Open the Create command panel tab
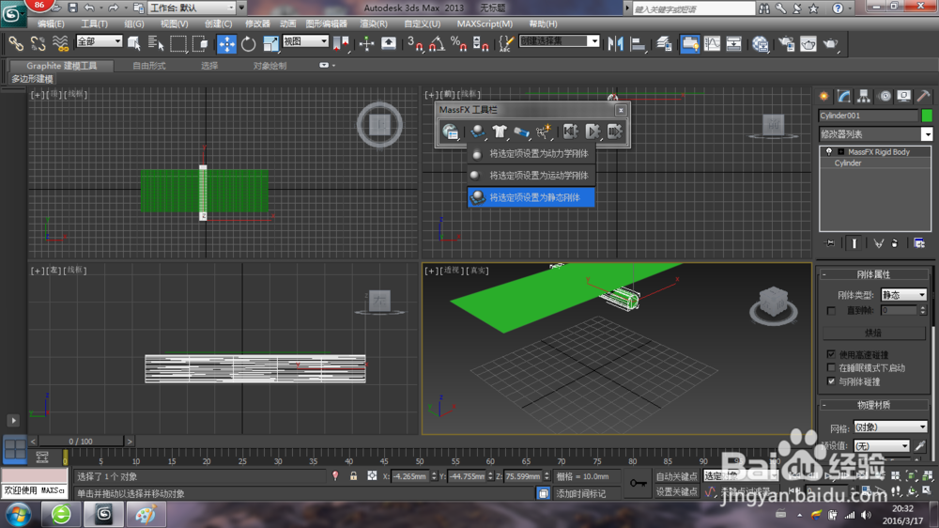The height and width of the screenshot is (528, 939). [x=824, y=96]
